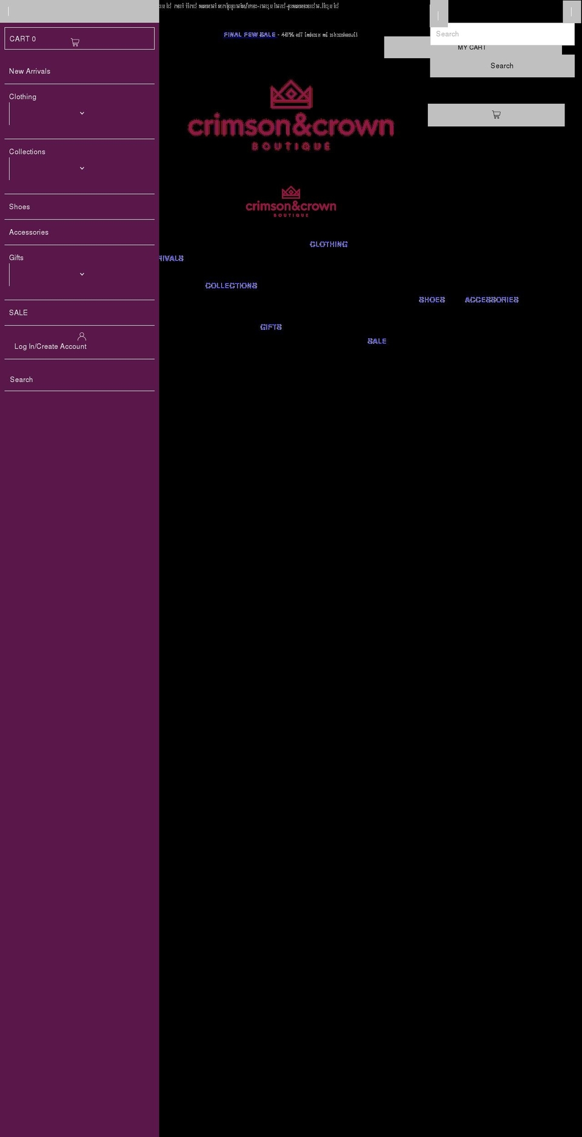
Task: Focus the top-right Search input
Action: (x=502, y=34)
